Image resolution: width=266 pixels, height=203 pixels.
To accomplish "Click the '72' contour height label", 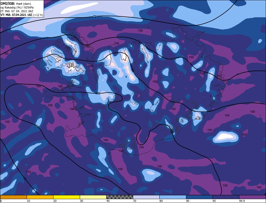I will click(95, 16).
